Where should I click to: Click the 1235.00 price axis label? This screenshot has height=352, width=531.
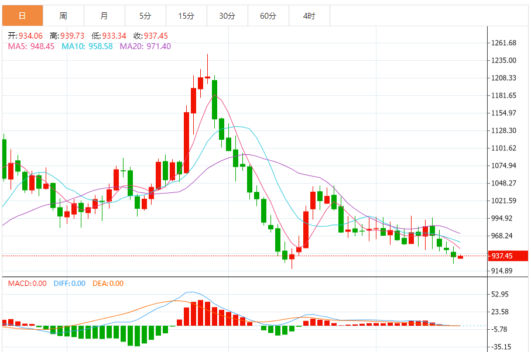[x=503, y=61]
